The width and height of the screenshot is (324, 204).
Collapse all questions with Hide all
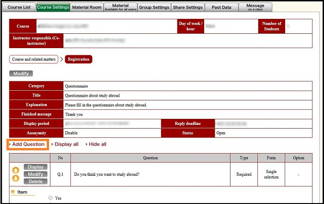pos(97,144)
